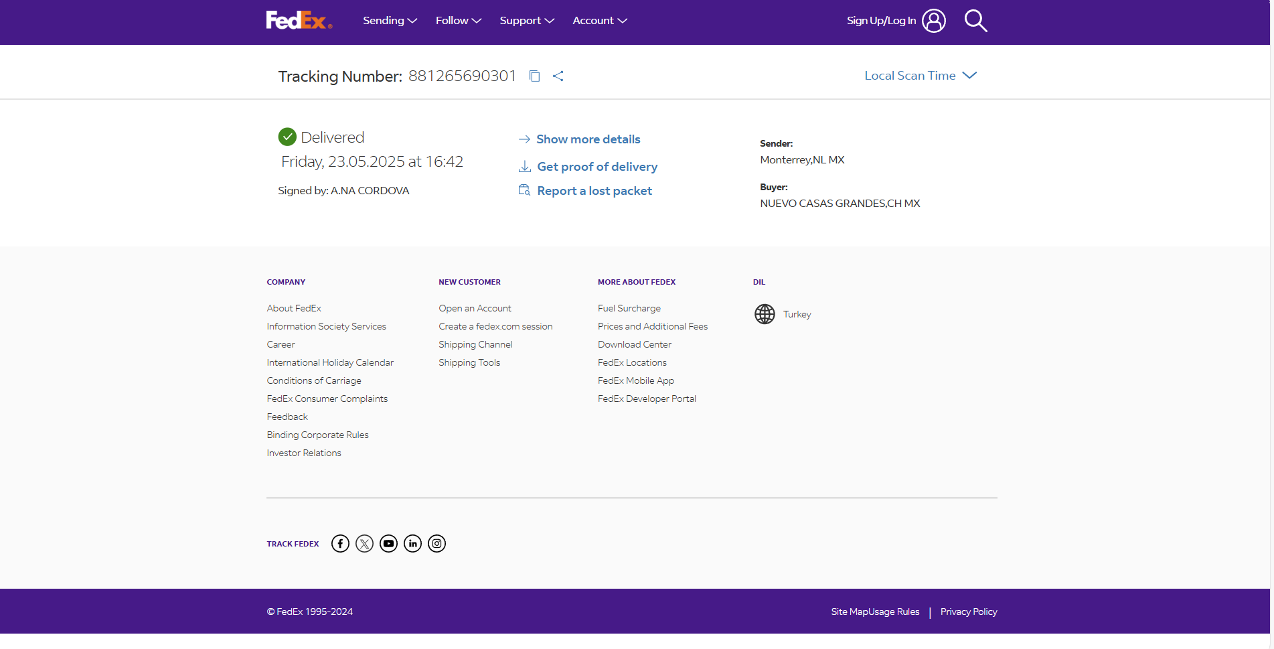The image size is (1274, 649).
Task: Open the FedEx YouTube icon
Action: (388, 544)
